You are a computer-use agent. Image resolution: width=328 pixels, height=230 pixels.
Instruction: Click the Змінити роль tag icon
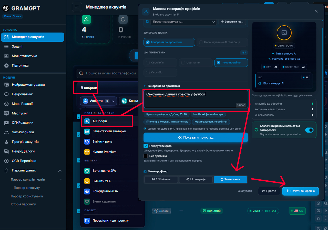coord(87,141)
